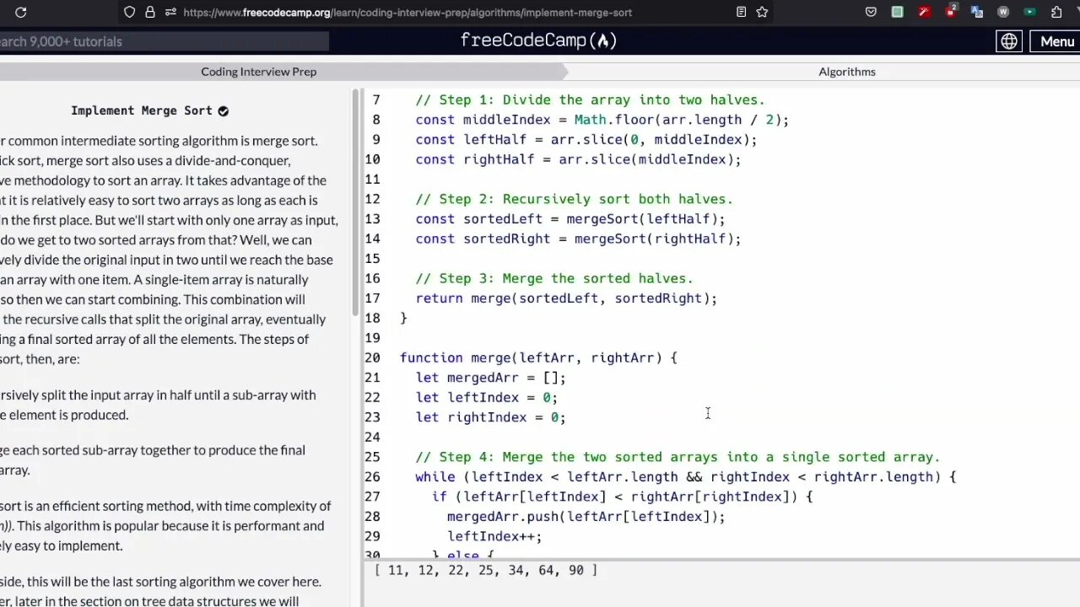Screen dimensions: 1080x607
Task: Click the Implement Merge Sort heading
Action: (142, 110)
